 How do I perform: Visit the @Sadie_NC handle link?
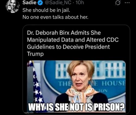(x=58, y=3)
